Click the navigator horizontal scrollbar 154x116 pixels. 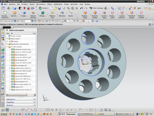(x=21, y=95)
